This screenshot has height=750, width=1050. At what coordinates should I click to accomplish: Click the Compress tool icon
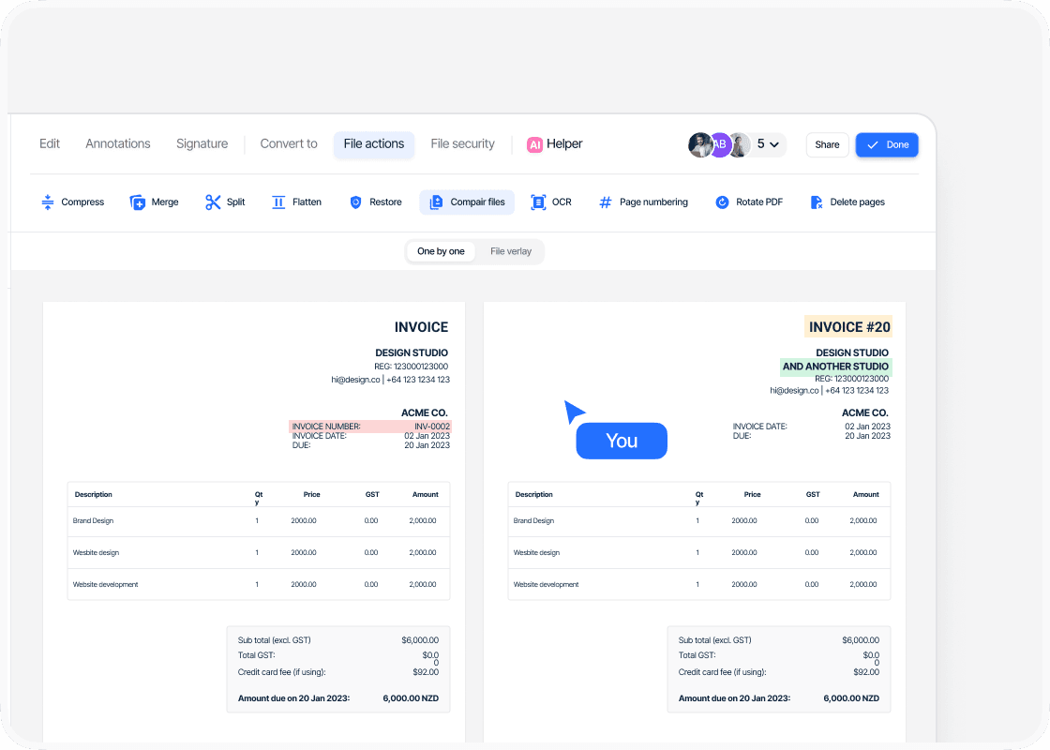[48, 202]
